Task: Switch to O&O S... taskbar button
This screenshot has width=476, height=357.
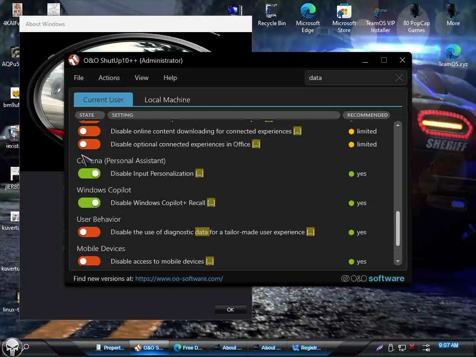Action: [149, 348]
